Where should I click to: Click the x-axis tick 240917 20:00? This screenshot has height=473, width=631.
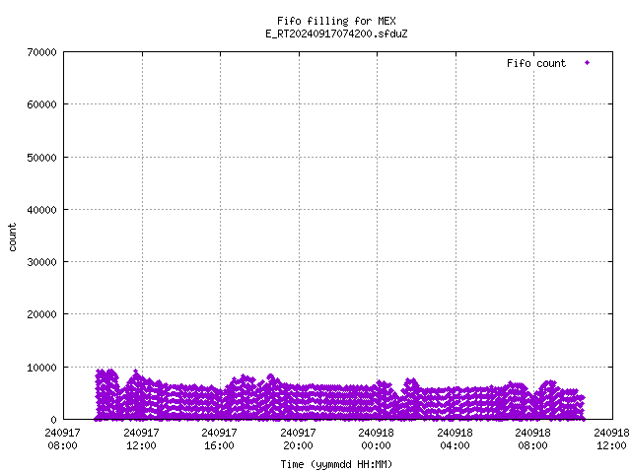tap(298, 439)
